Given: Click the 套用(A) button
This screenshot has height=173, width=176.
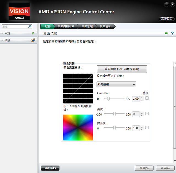Looking at the screenshot, I should coord(165,168).
